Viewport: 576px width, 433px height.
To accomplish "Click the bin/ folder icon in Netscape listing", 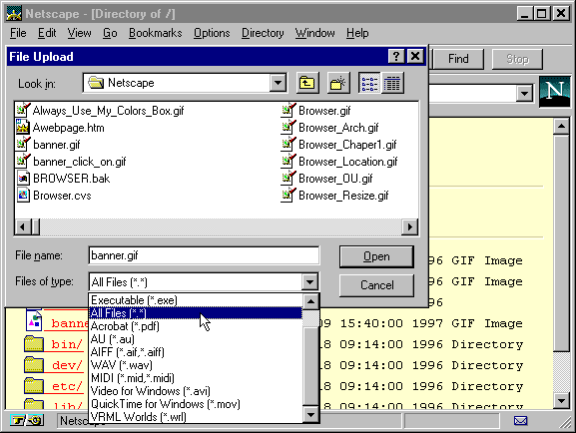I will pyautogui.click(x=34, y=344).
